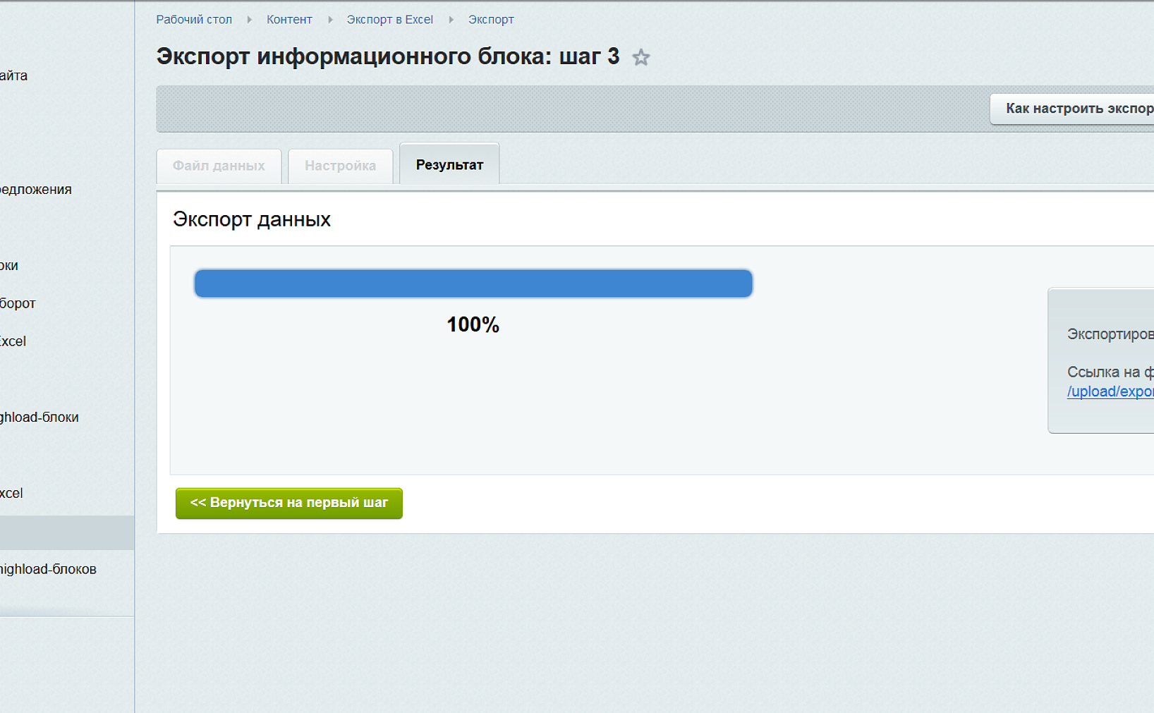Image resolution: width=1154 pixels, height=713 pixels.
Task: Open the Рабочий стол breadcrumb link
Action: [x=194, y=20]
